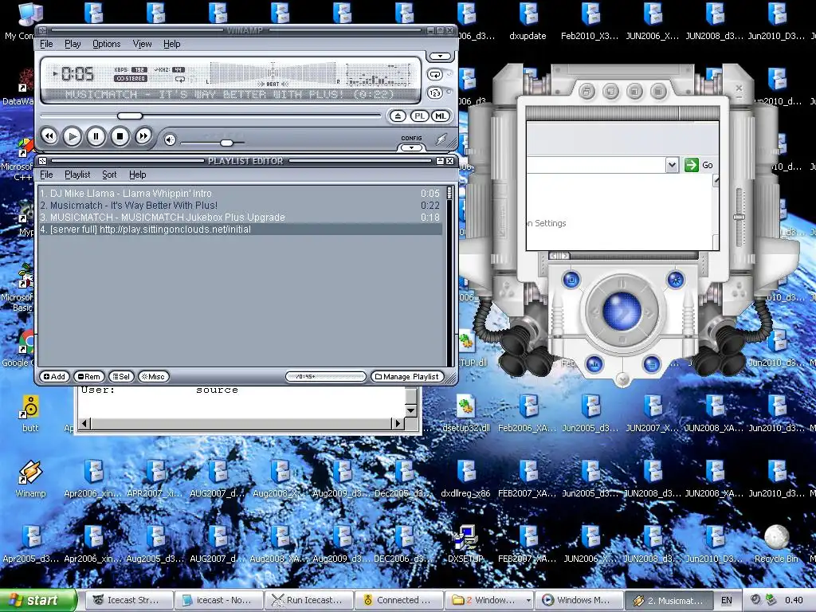816x612 pixels.
Task: Open Playlist Editor's Playlist menu
Action: (77, 175)
